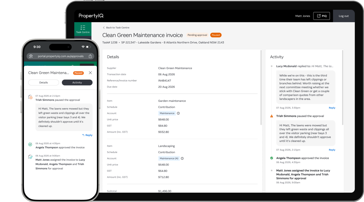Tap Trish Simmons paused the approval on phone
The image size is (364, 202).
pyautogui.click(x=58, y=100)
